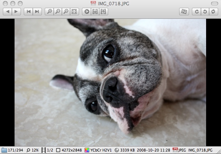
Task: Click the zoom magnifier status icon
Action: point(28,150)
